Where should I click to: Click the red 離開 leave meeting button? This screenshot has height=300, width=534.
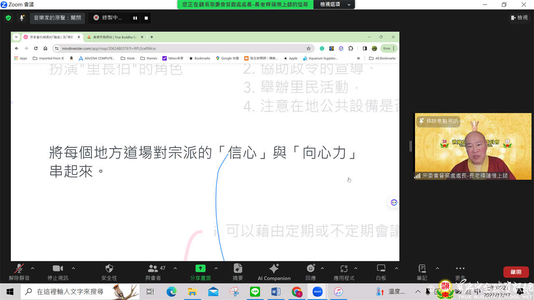click(x=516, y=272)
